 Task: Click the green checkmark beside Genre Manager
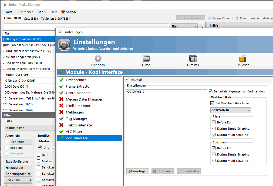point(61,93)
